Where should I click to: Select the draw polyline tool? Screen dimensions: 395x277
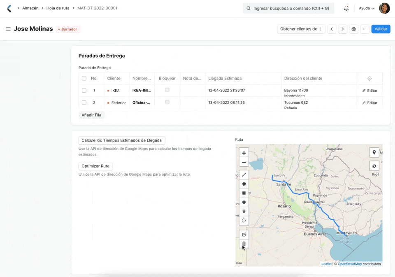click(244, 175)
